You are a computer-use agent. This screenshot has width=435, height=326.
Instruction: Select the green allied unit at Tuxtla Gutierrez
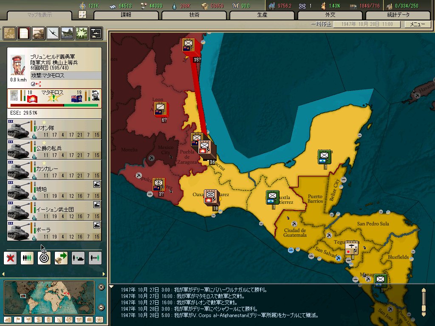[x=272, y=197]
